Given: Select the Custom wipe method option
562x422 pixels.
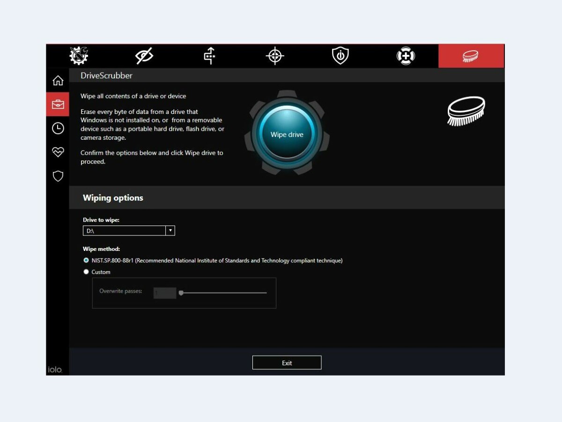Looking at the screenshot, I should click(86, 272).
